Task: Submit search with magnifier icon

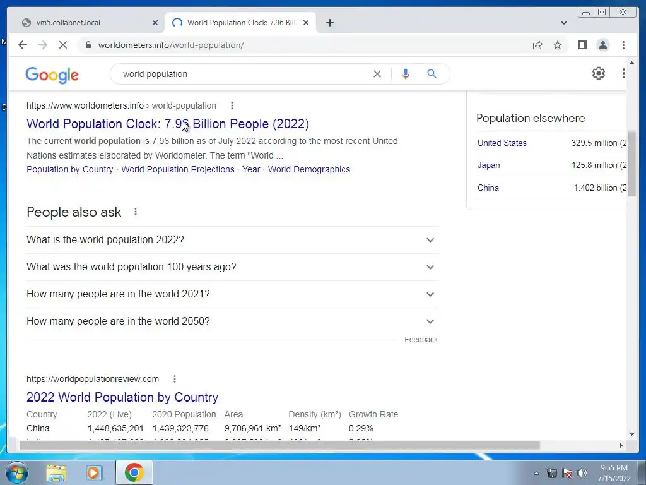Action: pyautogui.click(x=432, y=74)
